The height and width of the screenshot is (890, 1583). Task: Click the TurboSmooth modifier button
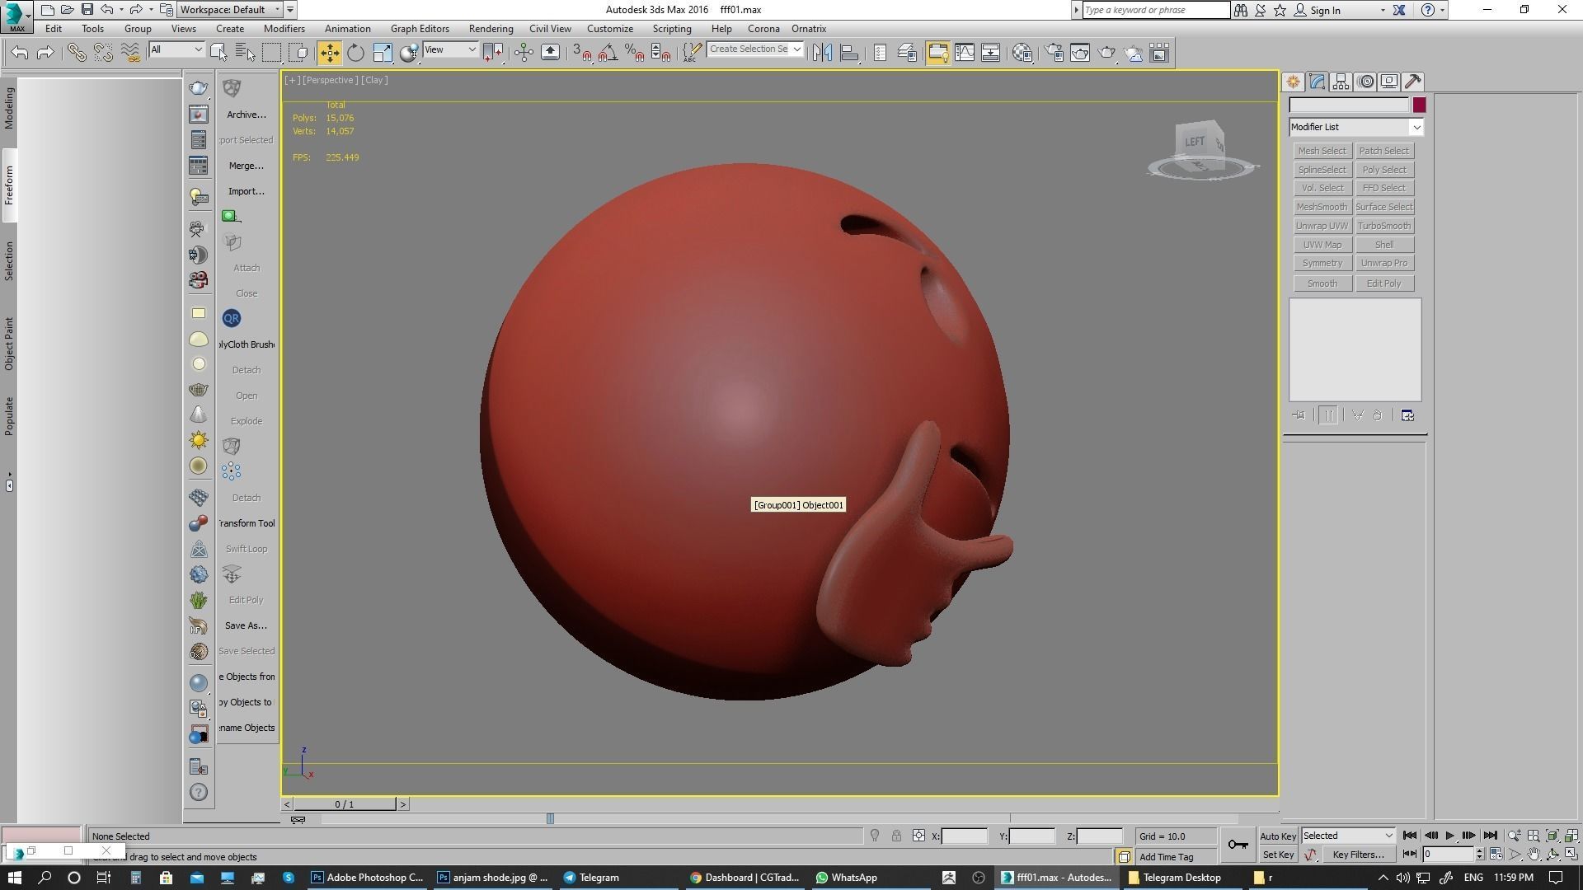1384,226
